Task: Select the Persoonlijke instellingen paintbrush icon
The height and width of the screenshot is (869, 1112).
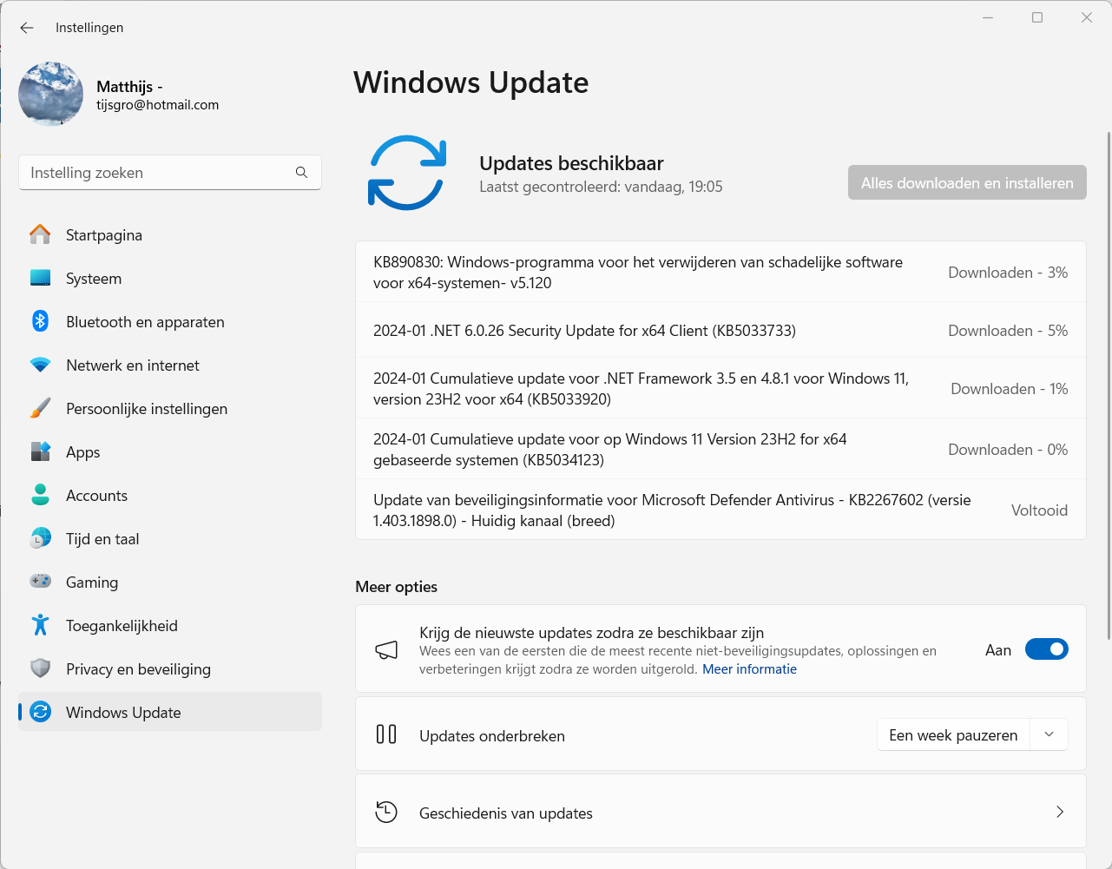Action: 40,409
